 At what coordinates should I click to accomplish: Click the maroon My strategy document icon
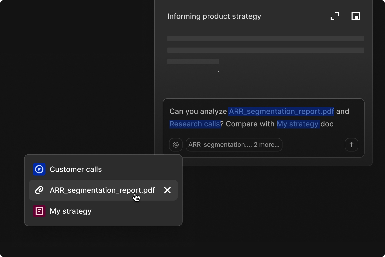click(39, 211)
